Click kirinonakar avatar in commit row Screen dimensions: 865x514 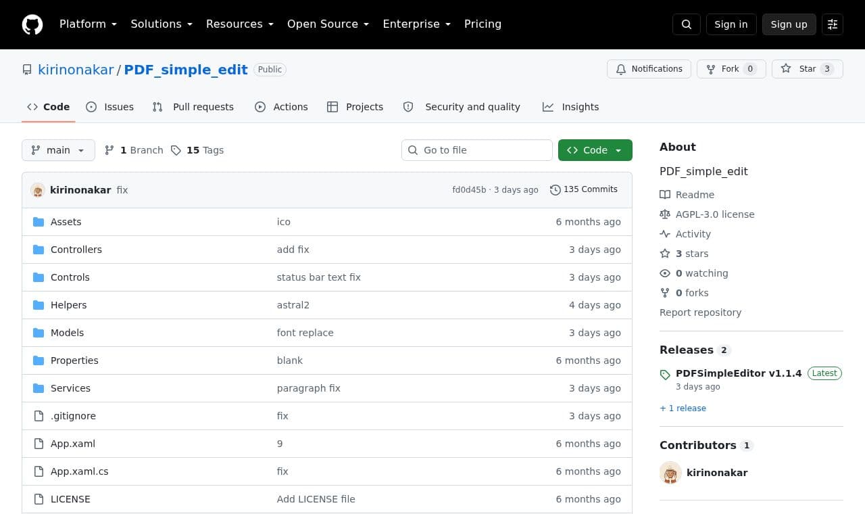click(38, 190)
